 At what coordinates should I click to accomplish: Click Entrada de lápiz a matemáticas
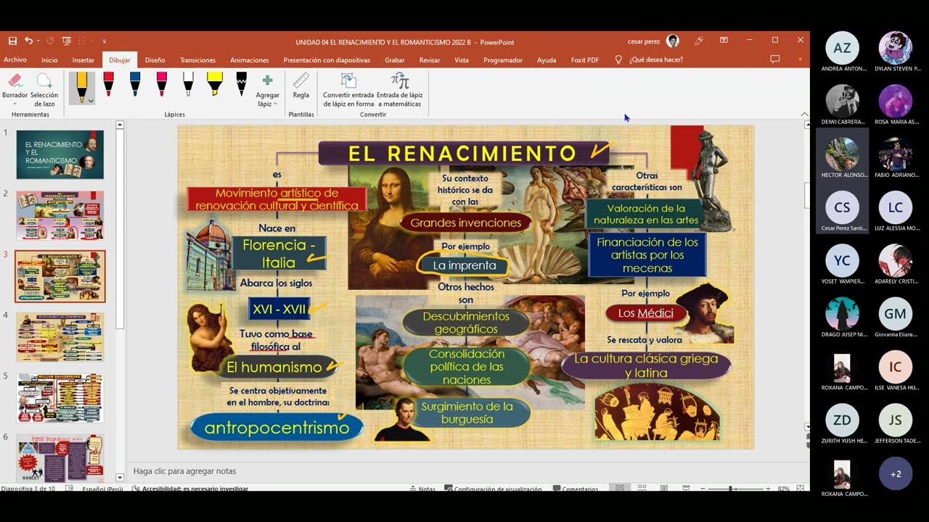click(399, 90)
